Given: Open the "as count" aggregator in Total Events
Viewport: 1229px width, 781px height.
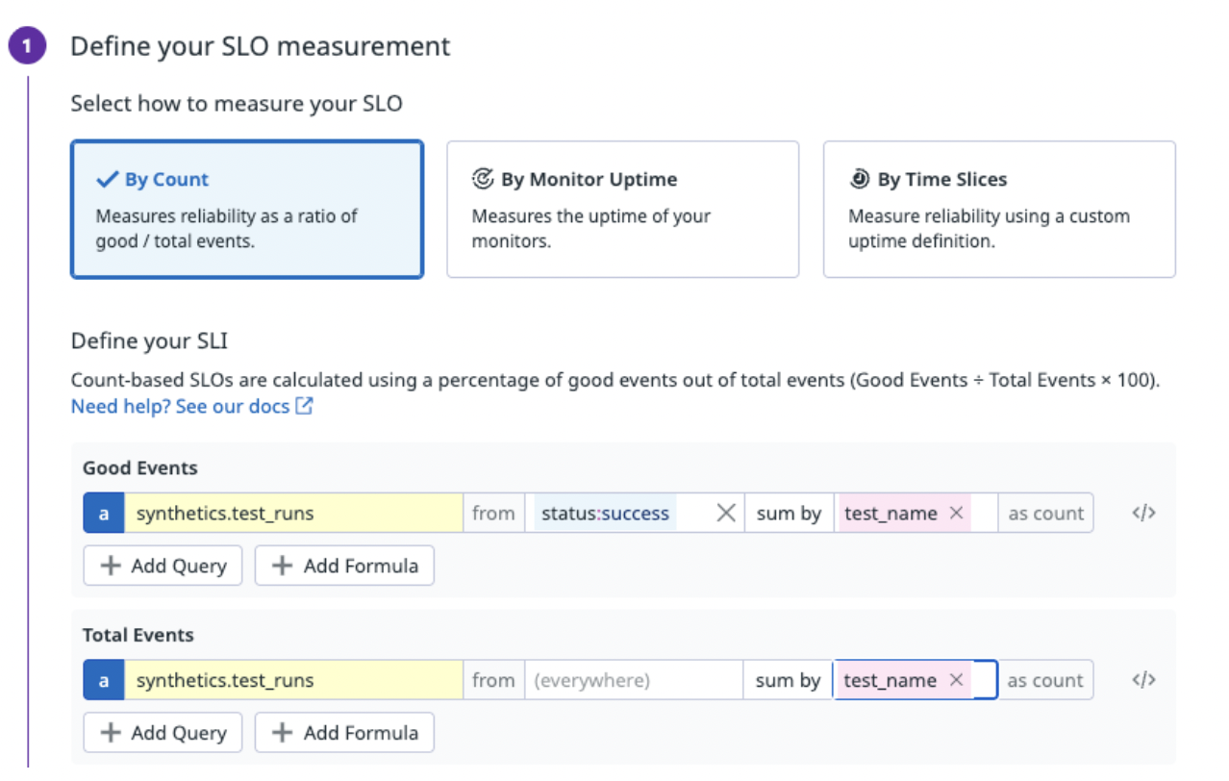Looking at the screenshot, I should (1045, 679).
